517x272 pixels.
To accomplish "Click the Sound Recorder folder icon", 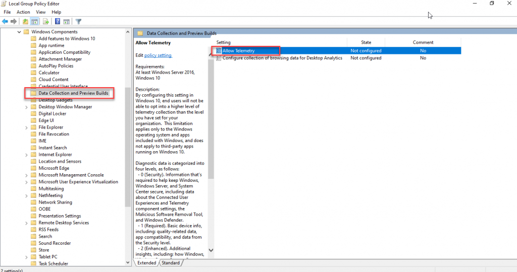I will click(33, 243).
